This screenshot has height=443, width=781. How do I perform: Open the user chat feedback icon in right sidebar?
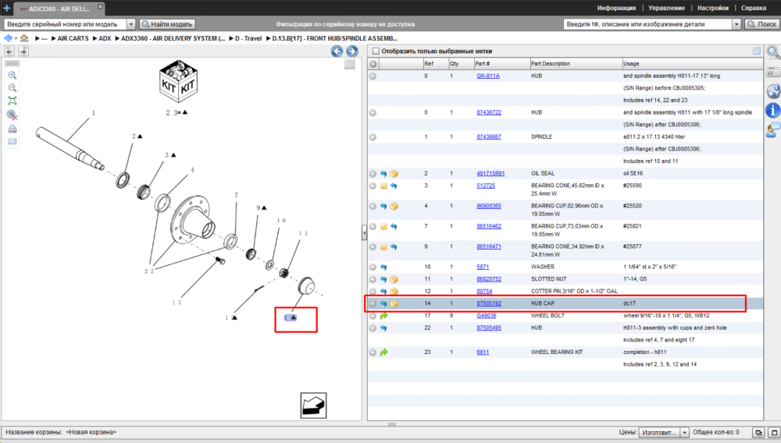[x=773, y=130]
